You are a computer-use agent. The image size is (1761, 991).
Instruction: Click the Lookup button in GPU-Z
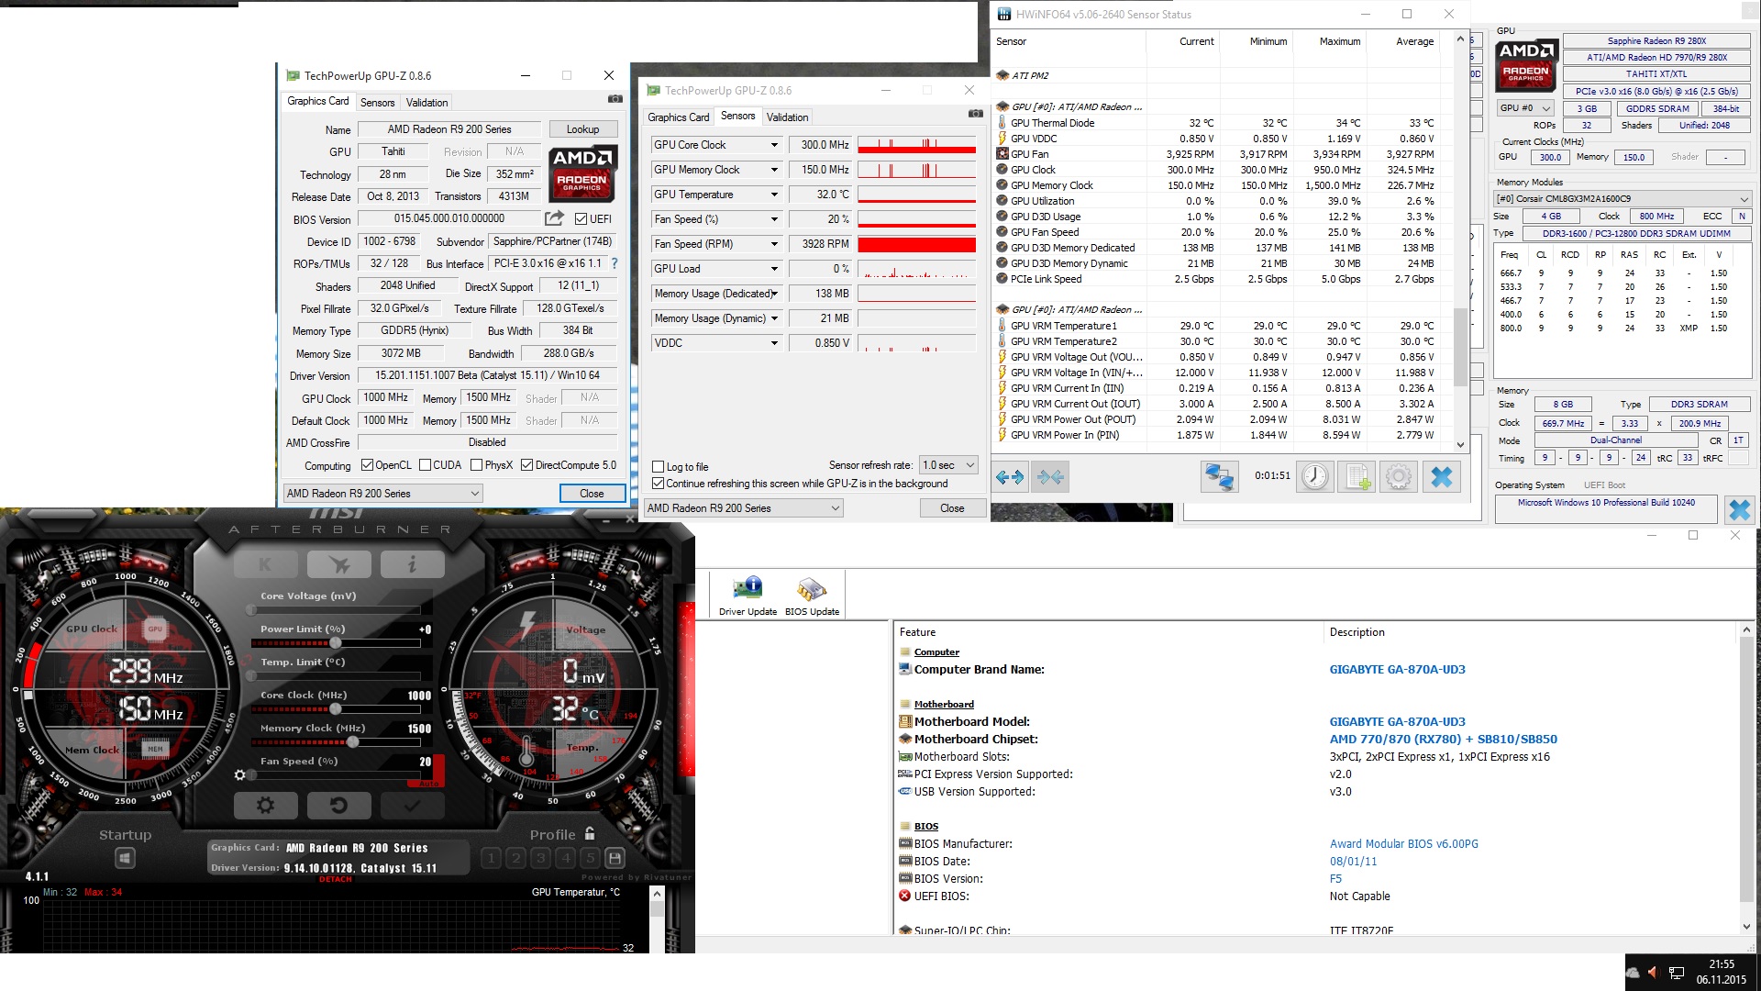coord(582,129)
